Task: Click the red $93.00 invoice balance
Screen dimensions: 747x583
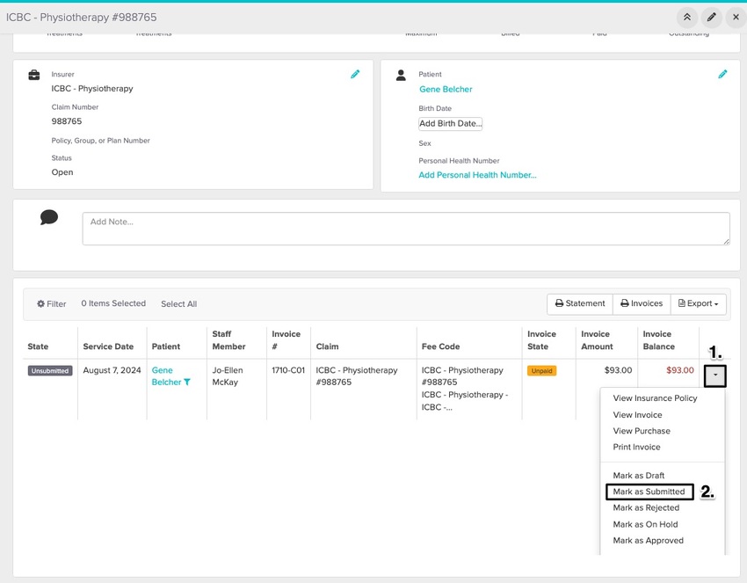Action: pyautogui.click(x=680, y=370)
